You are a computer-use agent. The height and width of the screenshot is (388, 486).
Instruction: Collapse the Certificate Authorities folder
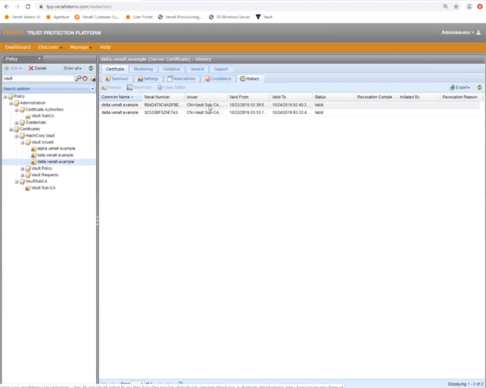click(x=16, y=110)
